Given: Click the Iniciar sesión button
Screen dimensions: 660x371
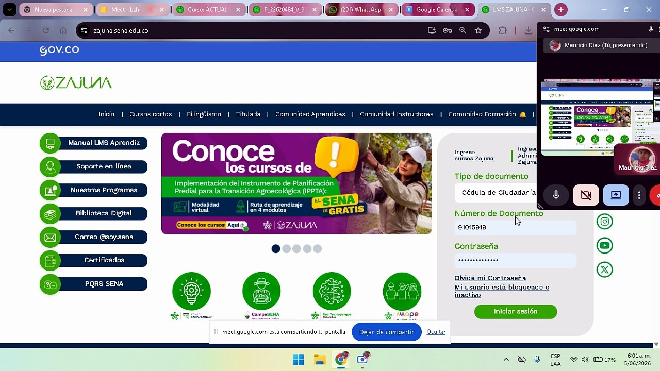Looking at the screenshot, I should 516,312.
